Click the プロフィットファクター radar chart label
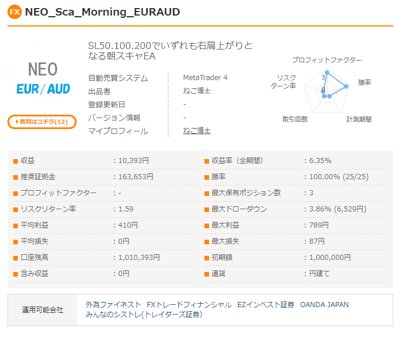The width and height of the screenshot is (406, 340). [x=327, y=60]
